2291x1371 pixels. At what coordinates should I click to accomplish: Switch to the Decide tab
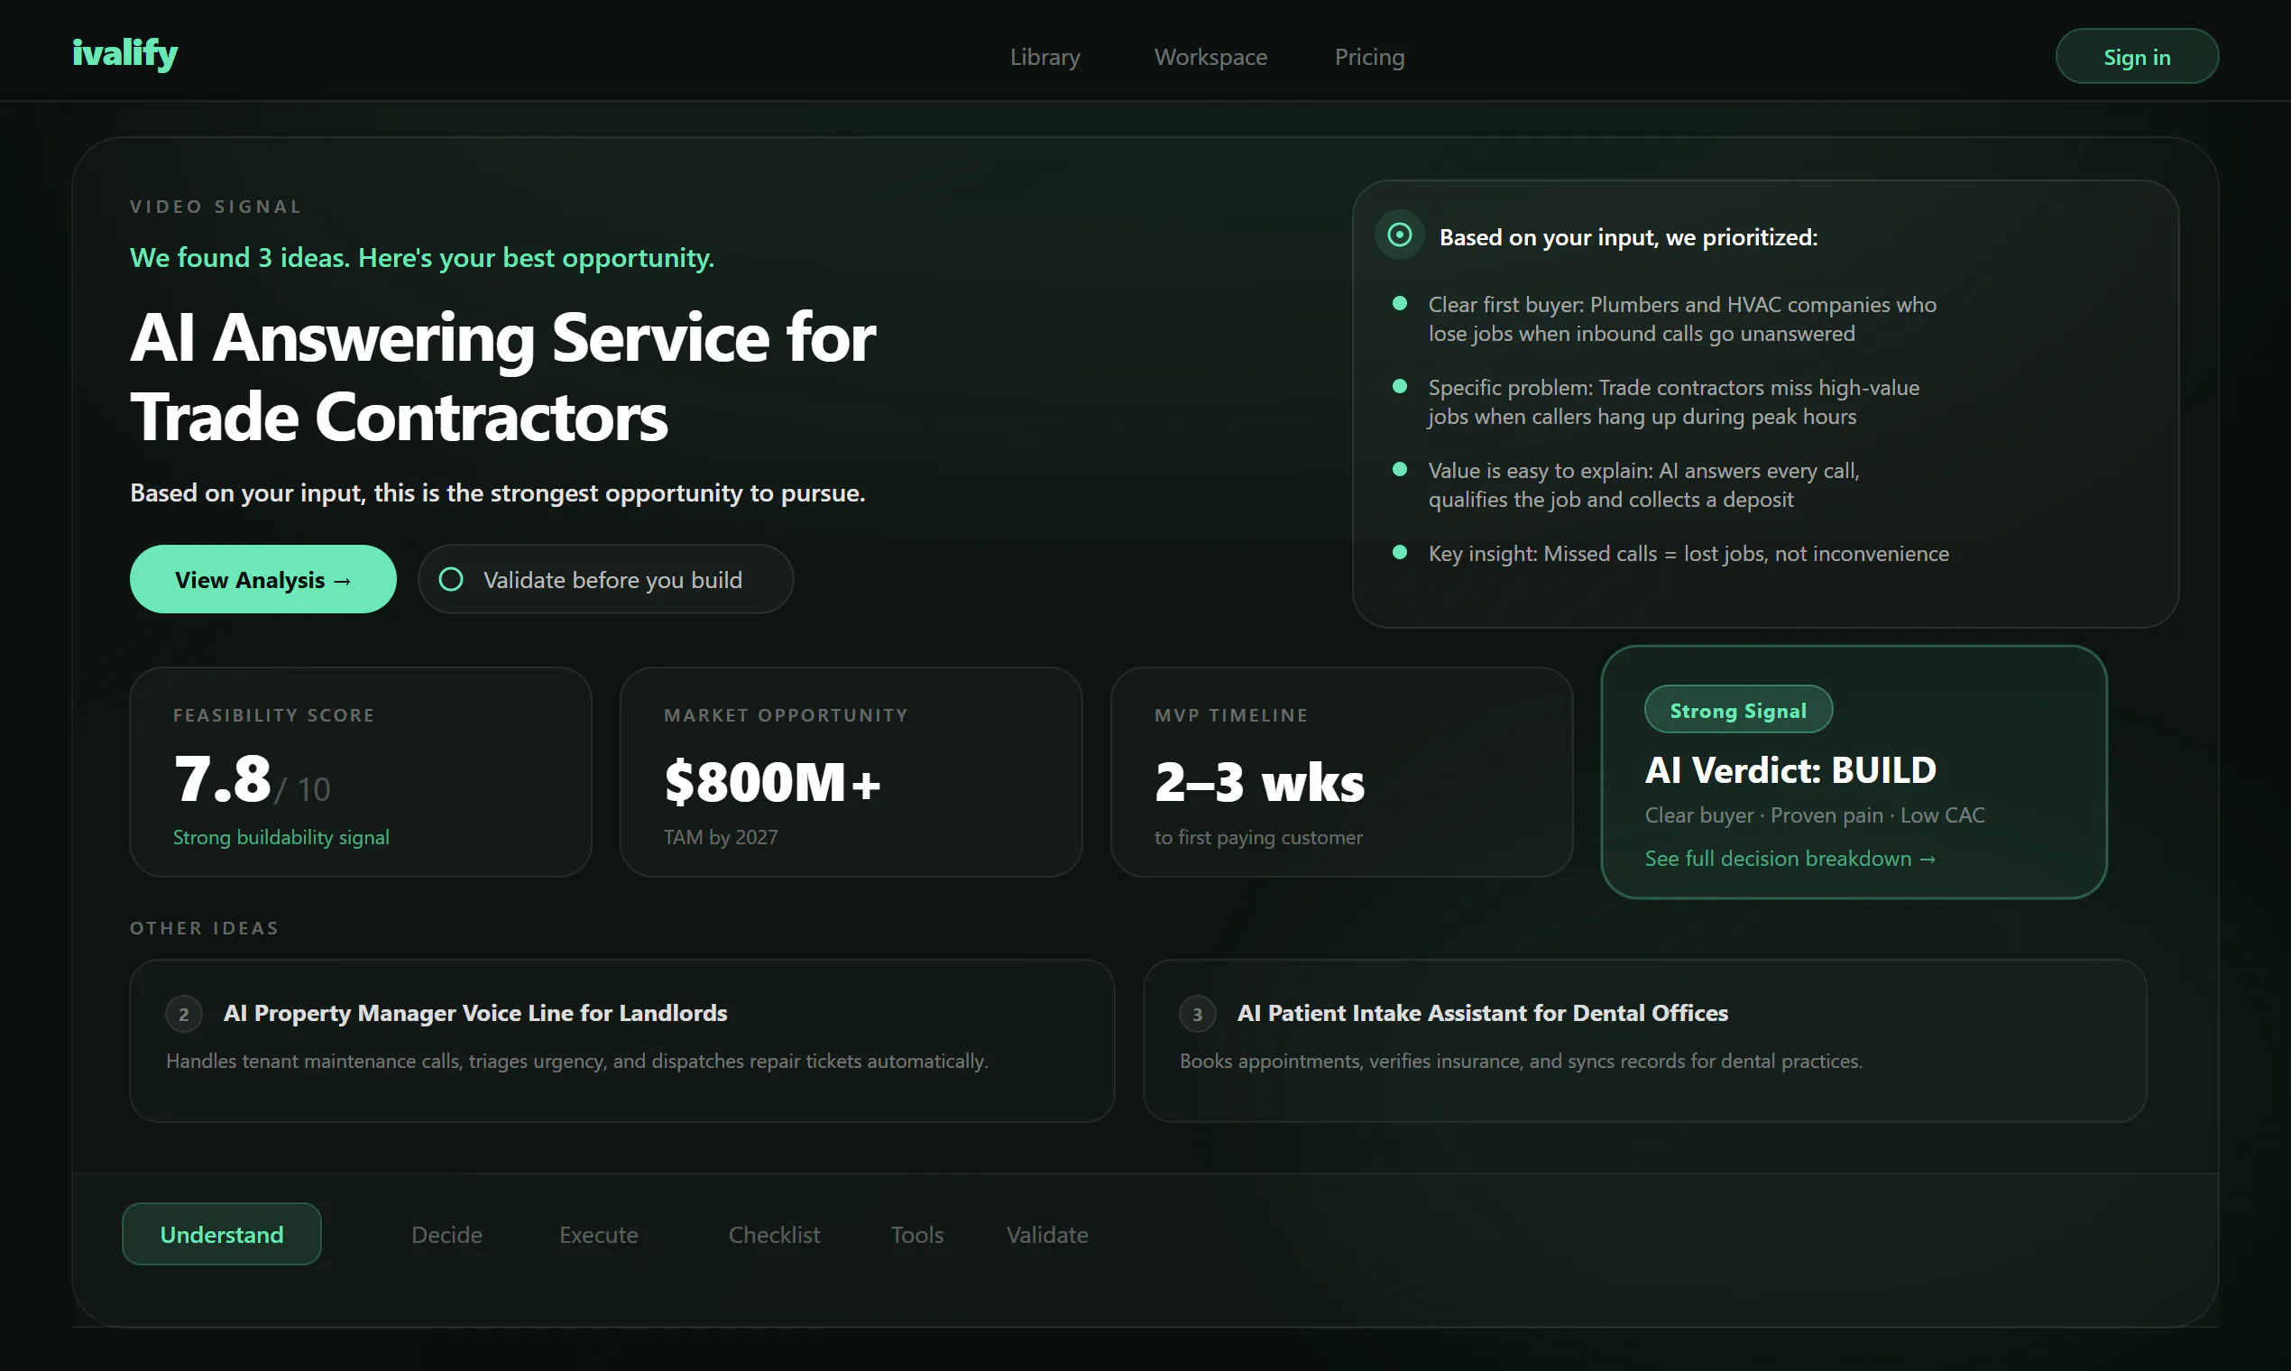(x=447, y=1235)
